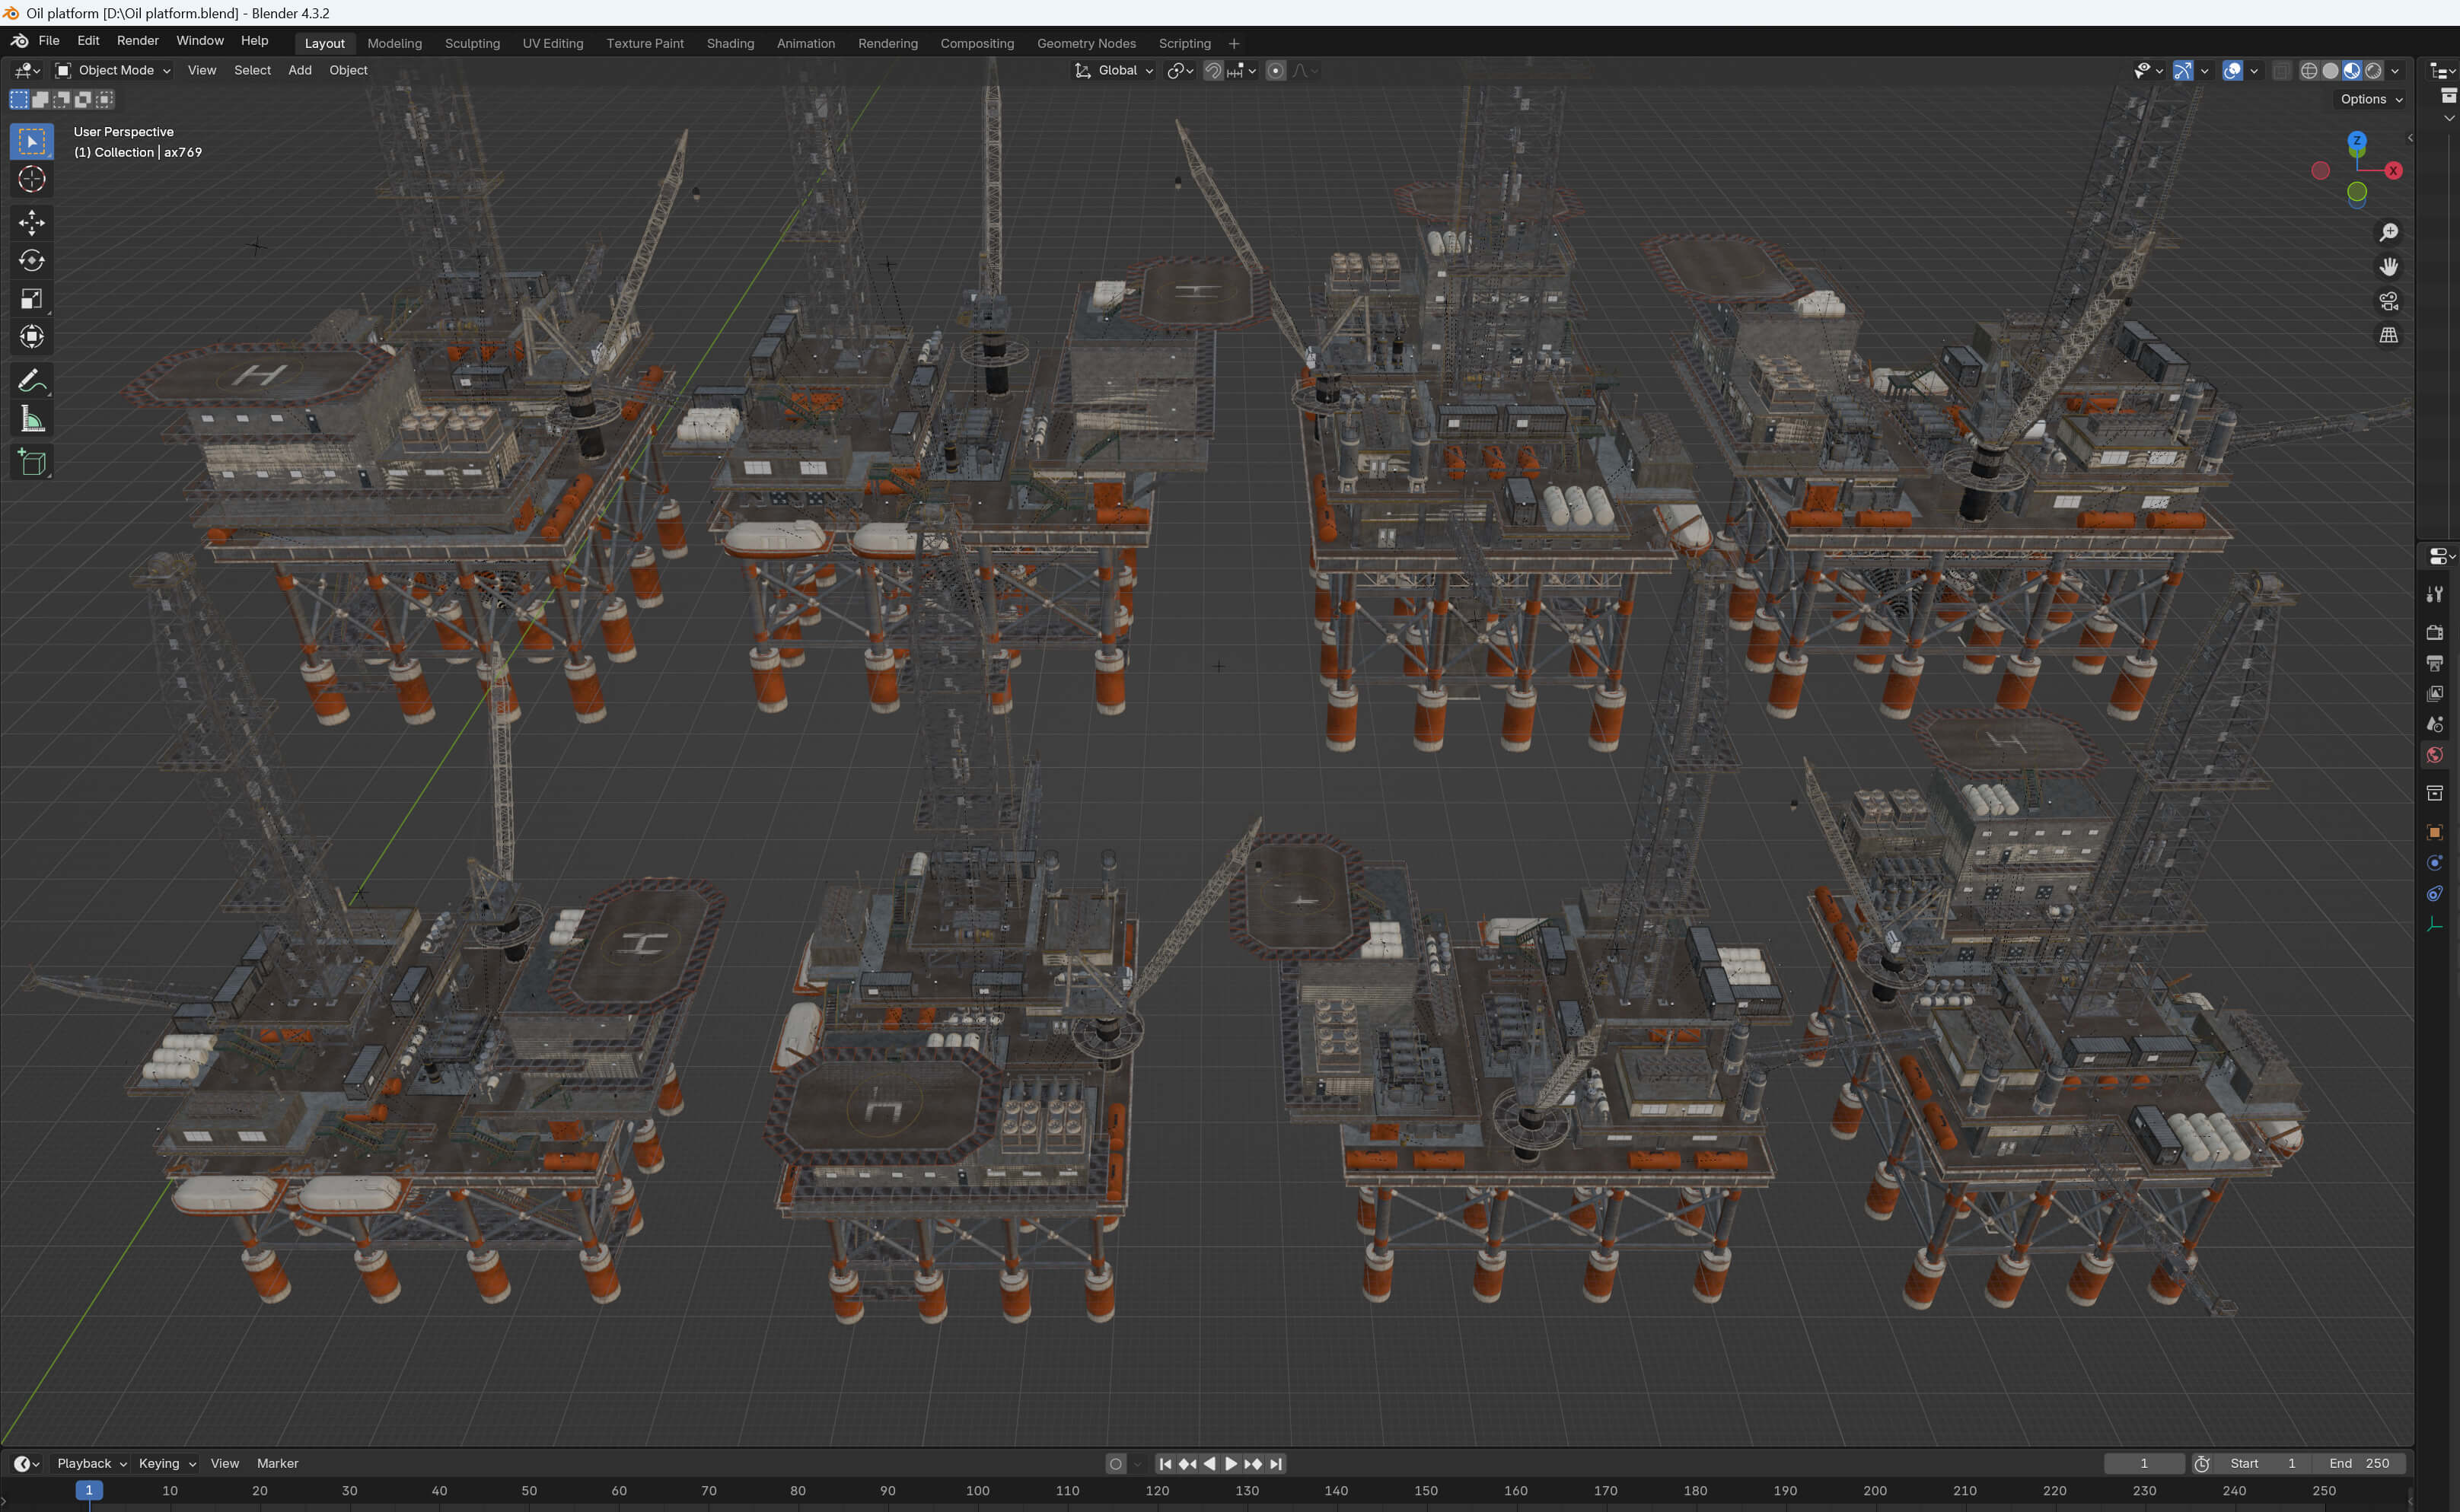Viewport: 2460px width, 1512px height.
Task: Choose the Transform tool
Action: tap(31, 337)
